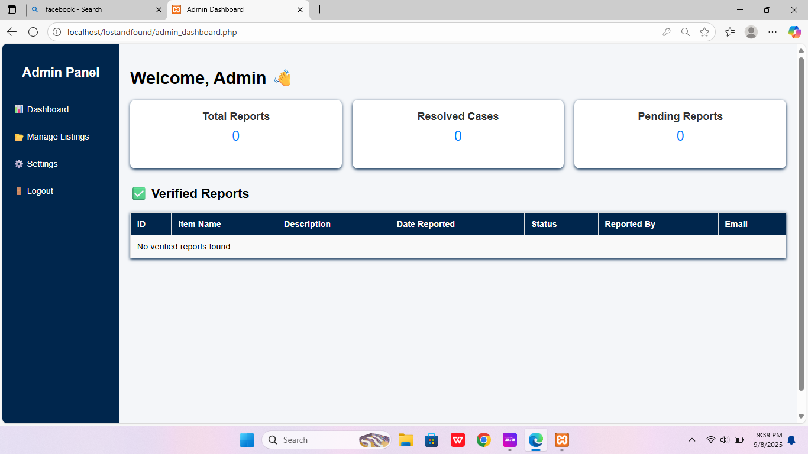Viewport: 808px width, 454px height.
Task: Refresh the Admin Dashboard page
Action: click(33, 32)
